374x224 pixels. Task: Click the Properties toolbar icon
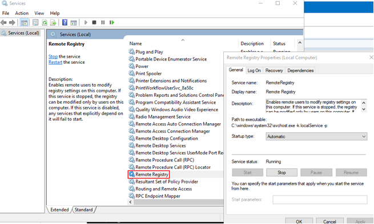click(35, 23)
